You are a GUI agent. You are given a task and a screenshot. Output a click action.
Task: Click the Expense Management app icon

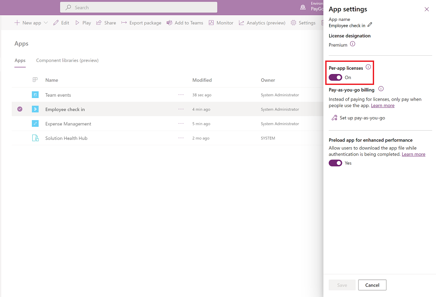click(x=35, y=124)
